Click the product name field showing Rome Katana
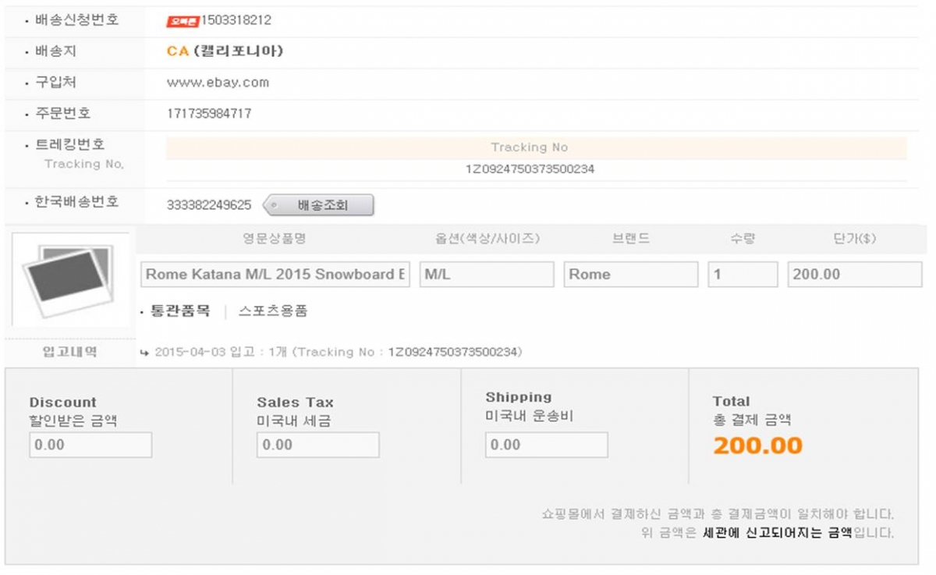This screenshot has height=575, width=936. (275, 275)
